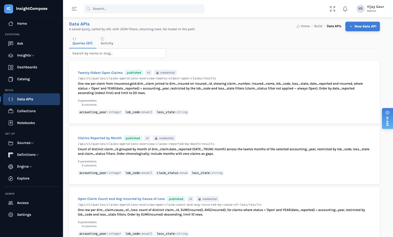Image resolution: width=393 pixels, height=237 pixels.
Task: Expand the Insights sidebar menu
Action: tap(31, 55)
